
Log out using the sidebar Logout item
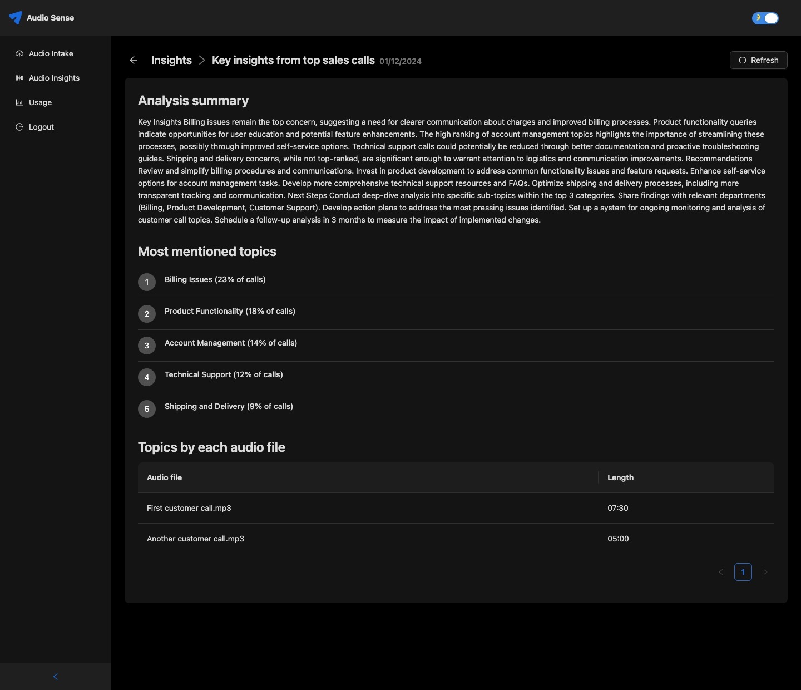point(41,127)
